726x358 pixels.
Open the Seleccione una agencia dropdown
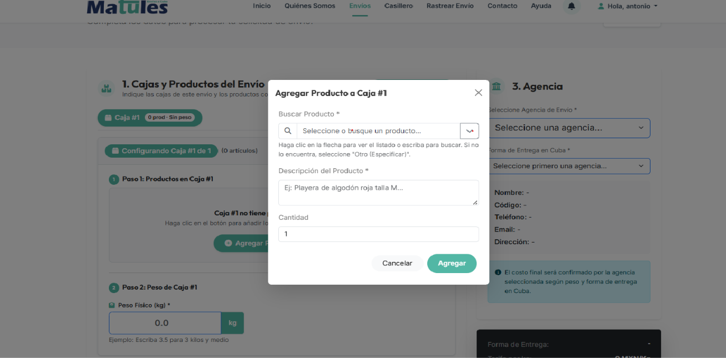569,128
